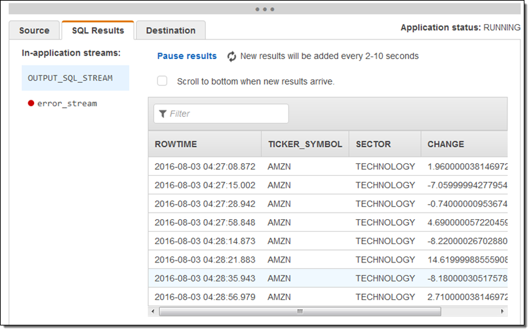Select error_stream in streams list
Image resolution: width=531 pixels, height=332 pixels.
pos(67,103)
